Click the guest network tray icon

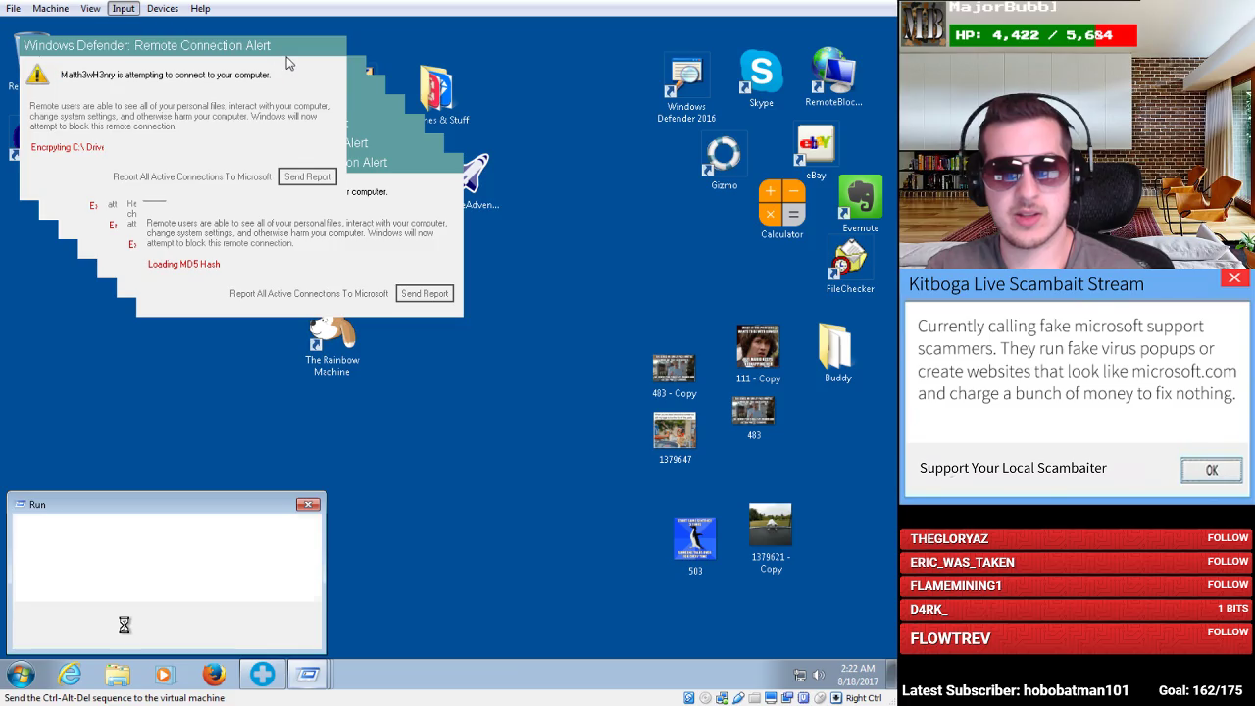800,675
